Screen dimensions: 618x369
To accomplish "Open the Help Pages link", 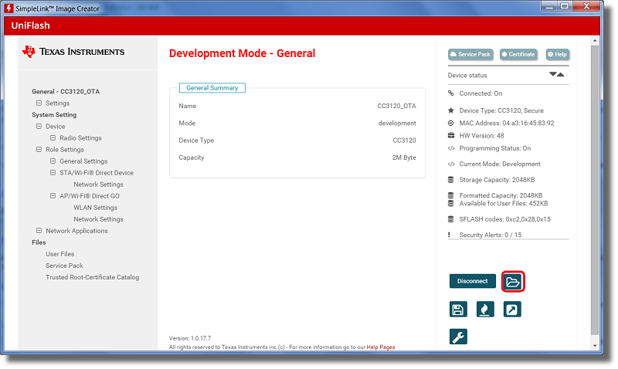I will pyautogui.click(x=381, y=347).
